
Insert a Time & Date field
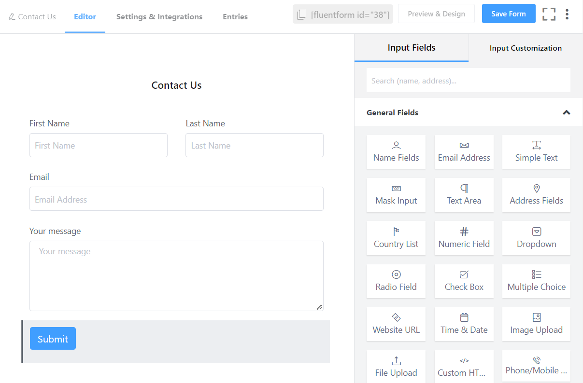464,324
